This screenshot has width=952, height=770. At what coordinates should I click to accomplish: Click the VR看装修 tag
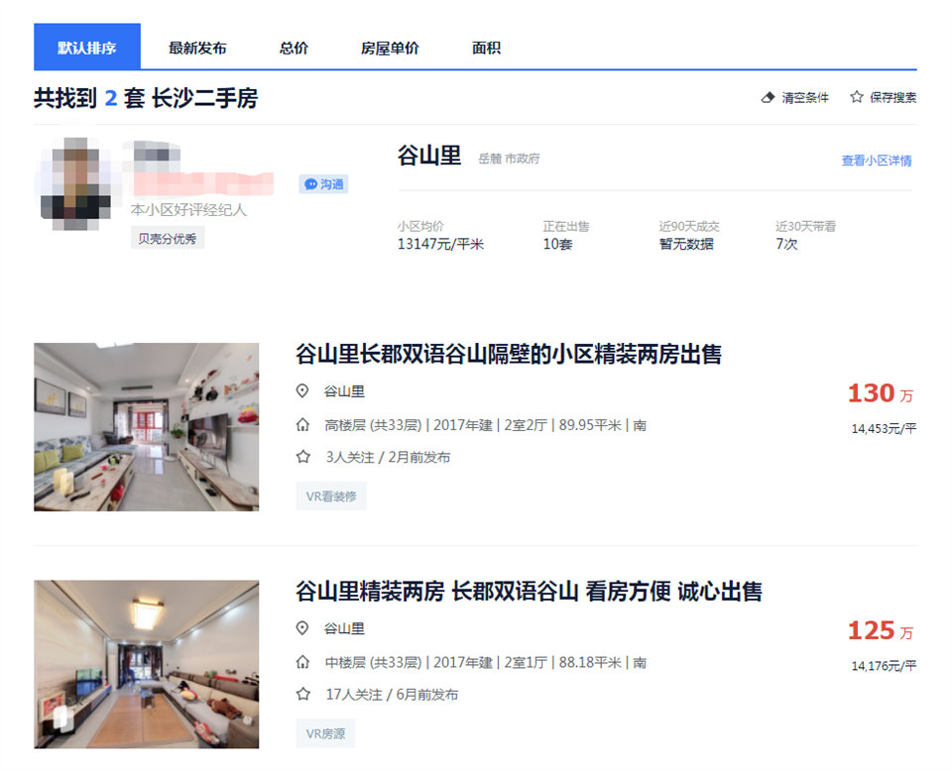(331, 496)
